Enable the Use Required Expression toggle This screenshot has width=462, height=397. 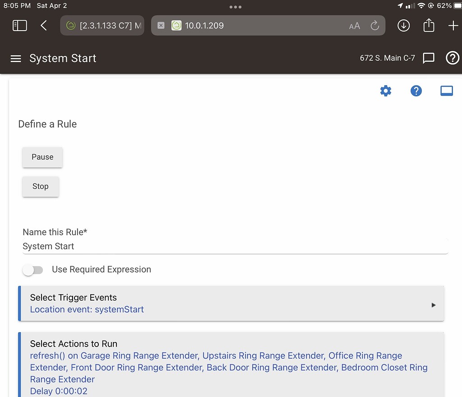[x=32, y=269]
